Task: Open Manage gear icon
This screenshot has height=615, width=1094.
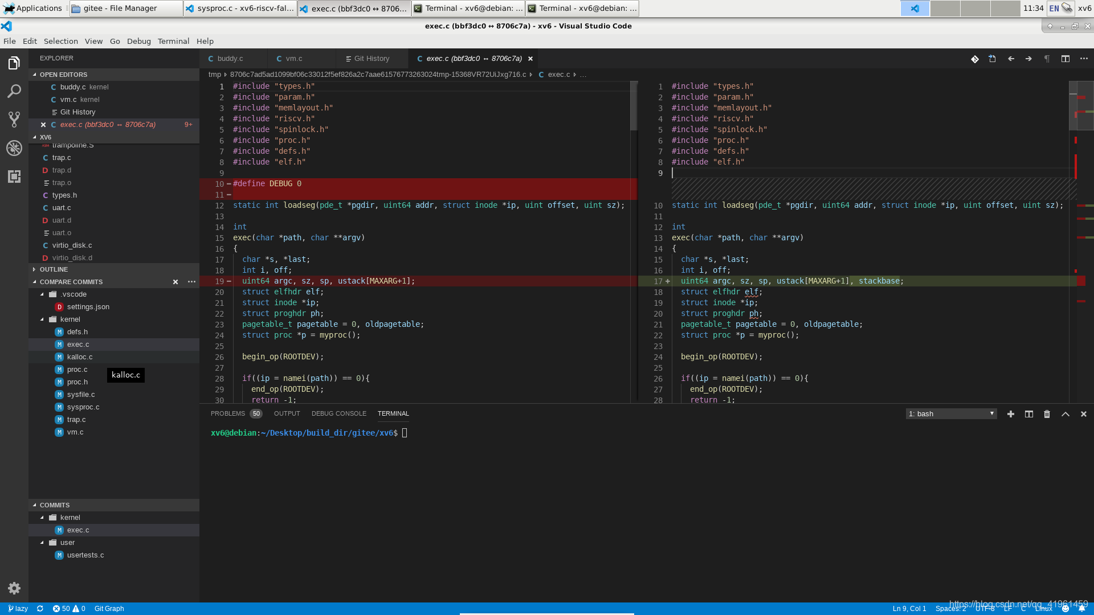Action: pos(14,588)
